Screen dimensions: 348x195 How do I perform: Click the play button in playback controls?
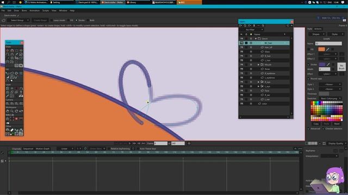click(129, 143)
